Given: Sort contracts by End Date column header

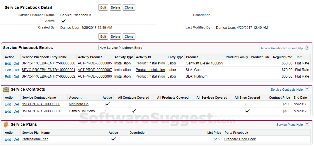Looking at the screenshot, I should tap(300, 98).
